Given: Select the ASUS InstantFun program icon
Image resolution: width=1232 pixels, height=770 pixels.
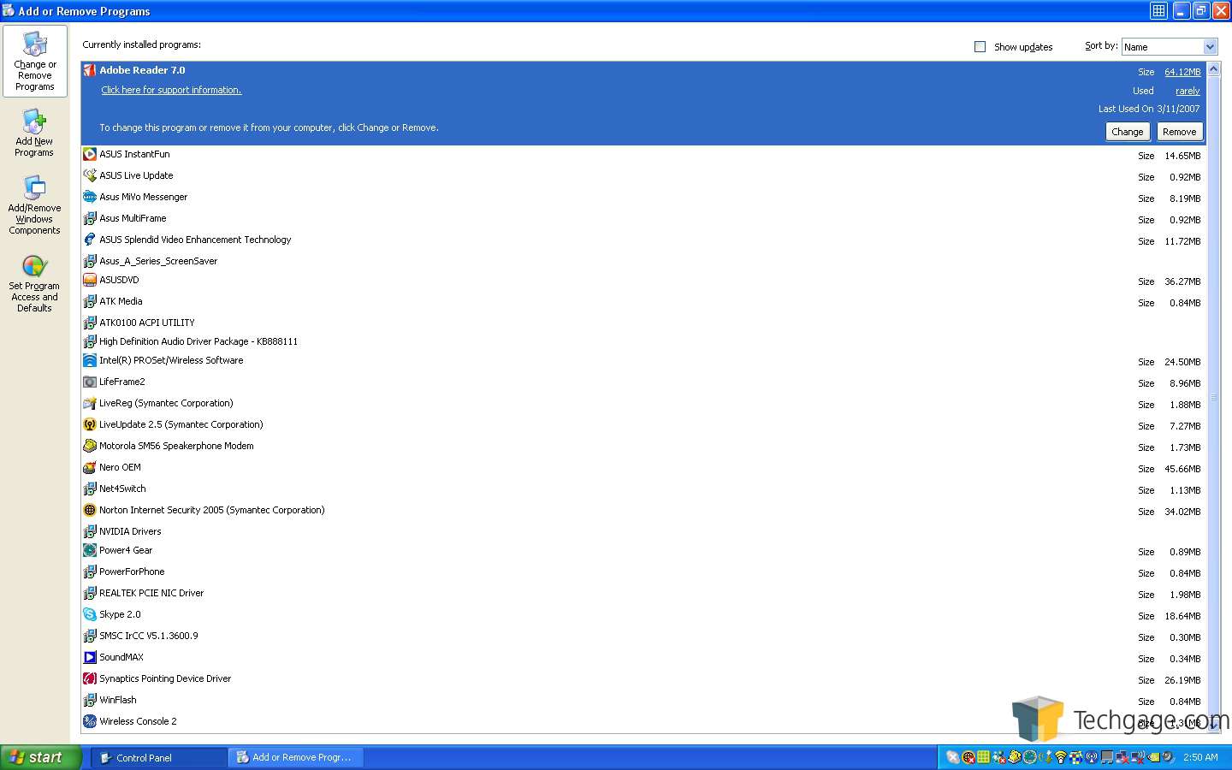Looking at the screenshot, I should [x=89, y=154].
